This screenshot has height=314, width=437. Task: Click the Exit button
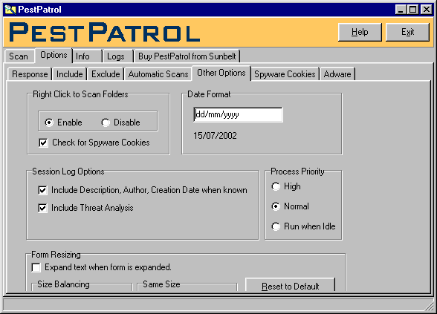(x=407, y=32)
